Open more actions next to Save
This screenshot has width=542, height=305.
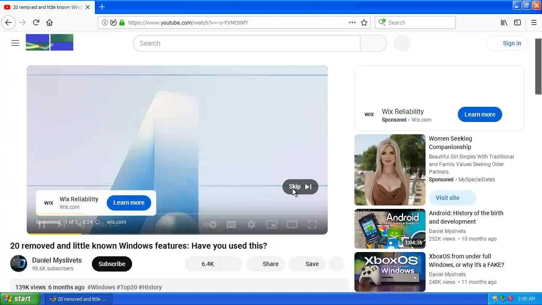337,264
